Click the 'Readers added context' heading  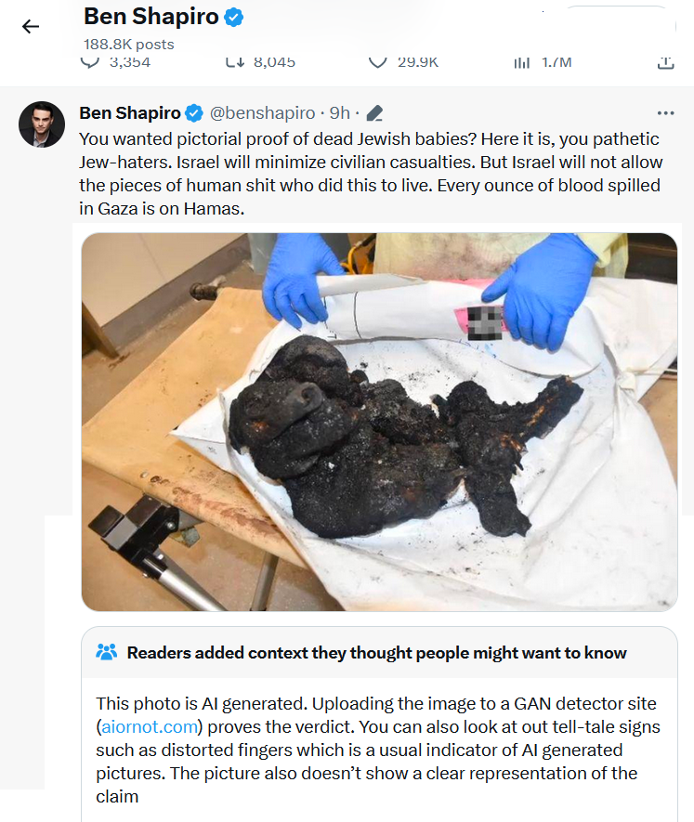[376, 653]
